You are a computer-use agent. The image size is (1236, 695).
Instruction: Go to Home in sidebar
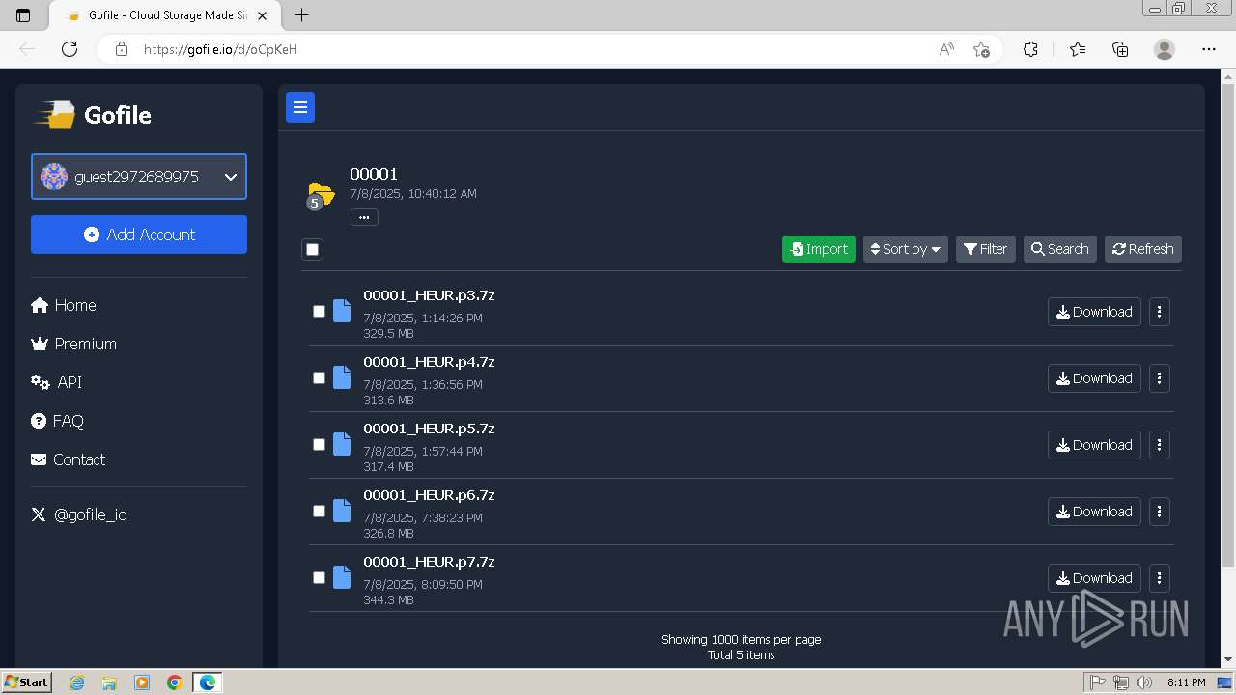(64, 305)
